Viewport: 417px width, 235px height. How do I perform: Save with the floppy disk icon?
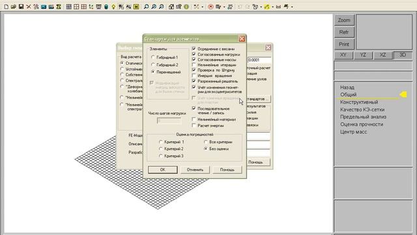tap(21, 7)
